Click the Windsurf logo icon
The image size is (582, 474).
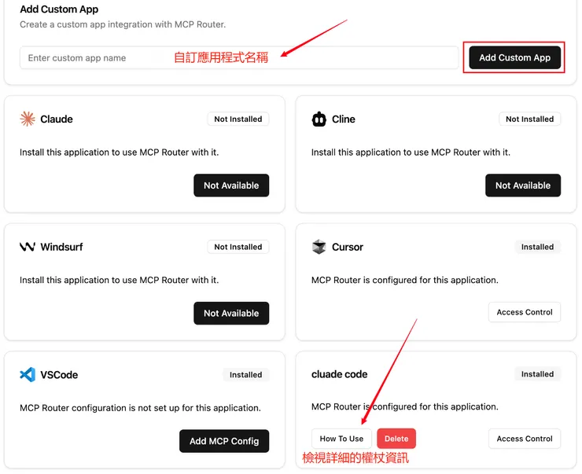click(x=28, y=247)
